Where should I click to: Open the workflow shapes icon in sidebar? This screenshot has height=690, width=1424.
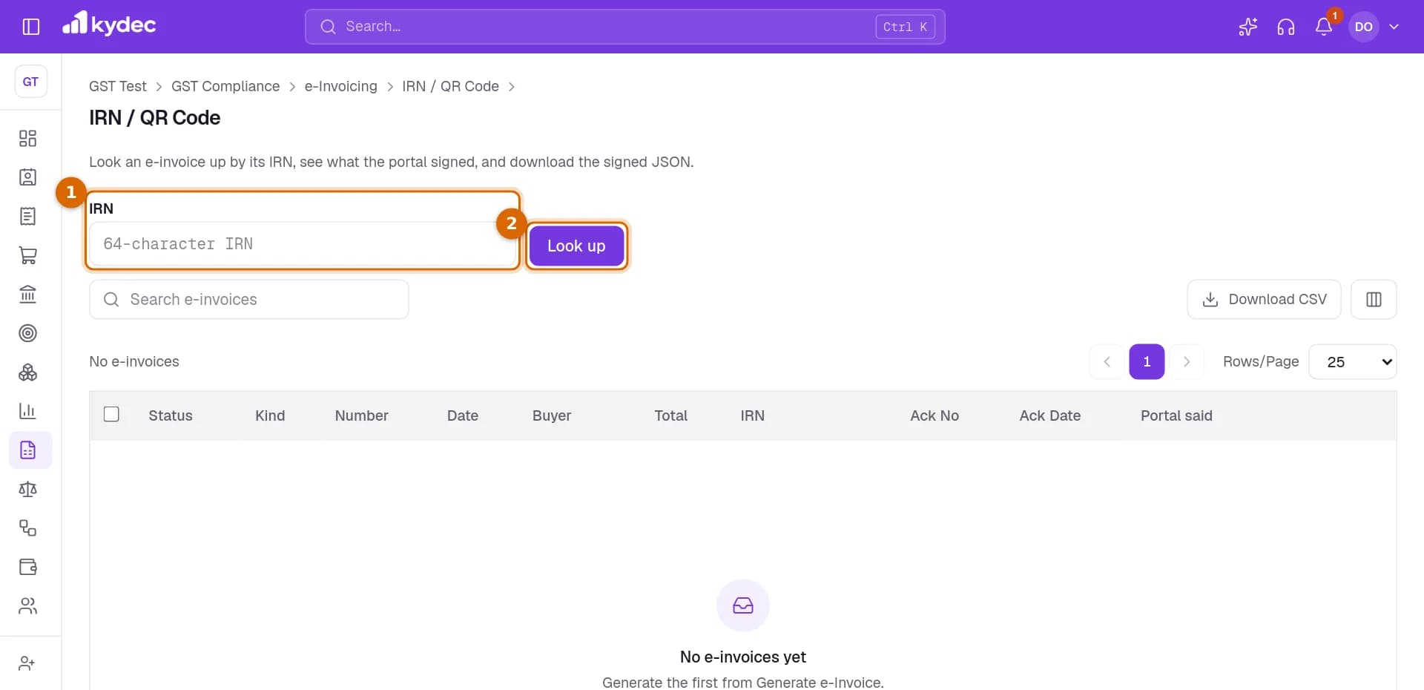(x=28, y=528)
